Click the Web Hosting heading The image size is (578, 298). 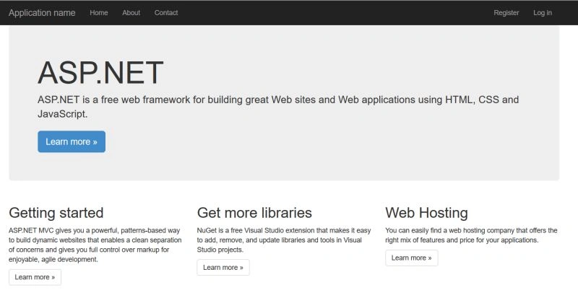coord(426,213)
